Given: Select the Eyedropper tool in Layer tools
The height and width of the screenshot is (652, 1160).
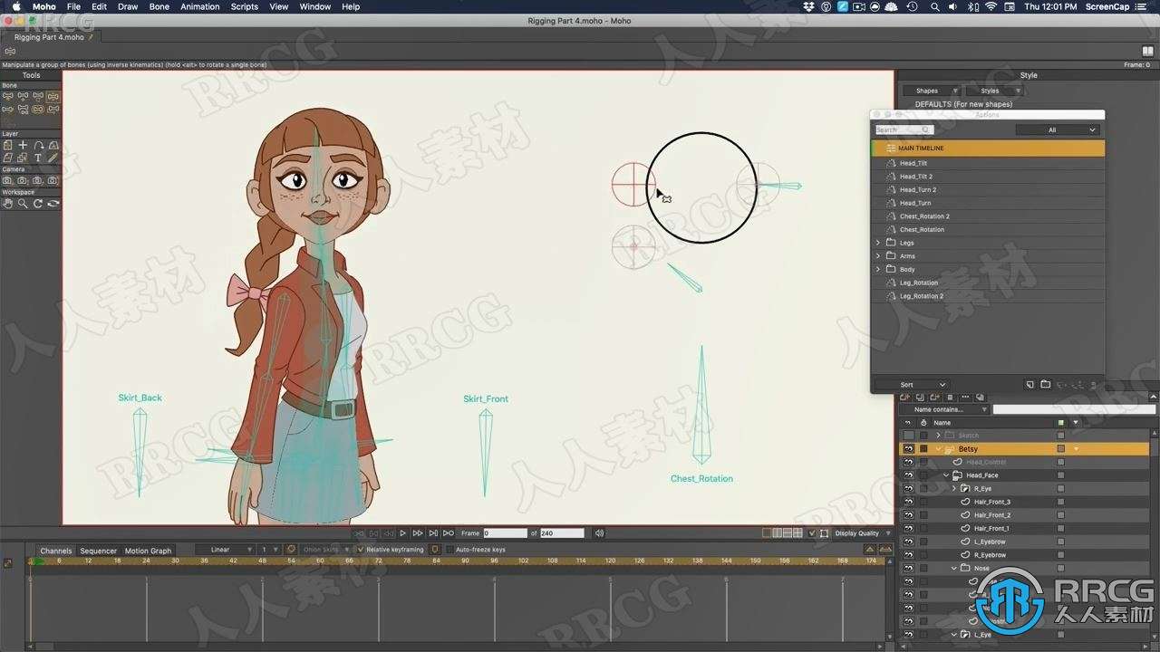Looking at the screenshot, I should [53, 158].
